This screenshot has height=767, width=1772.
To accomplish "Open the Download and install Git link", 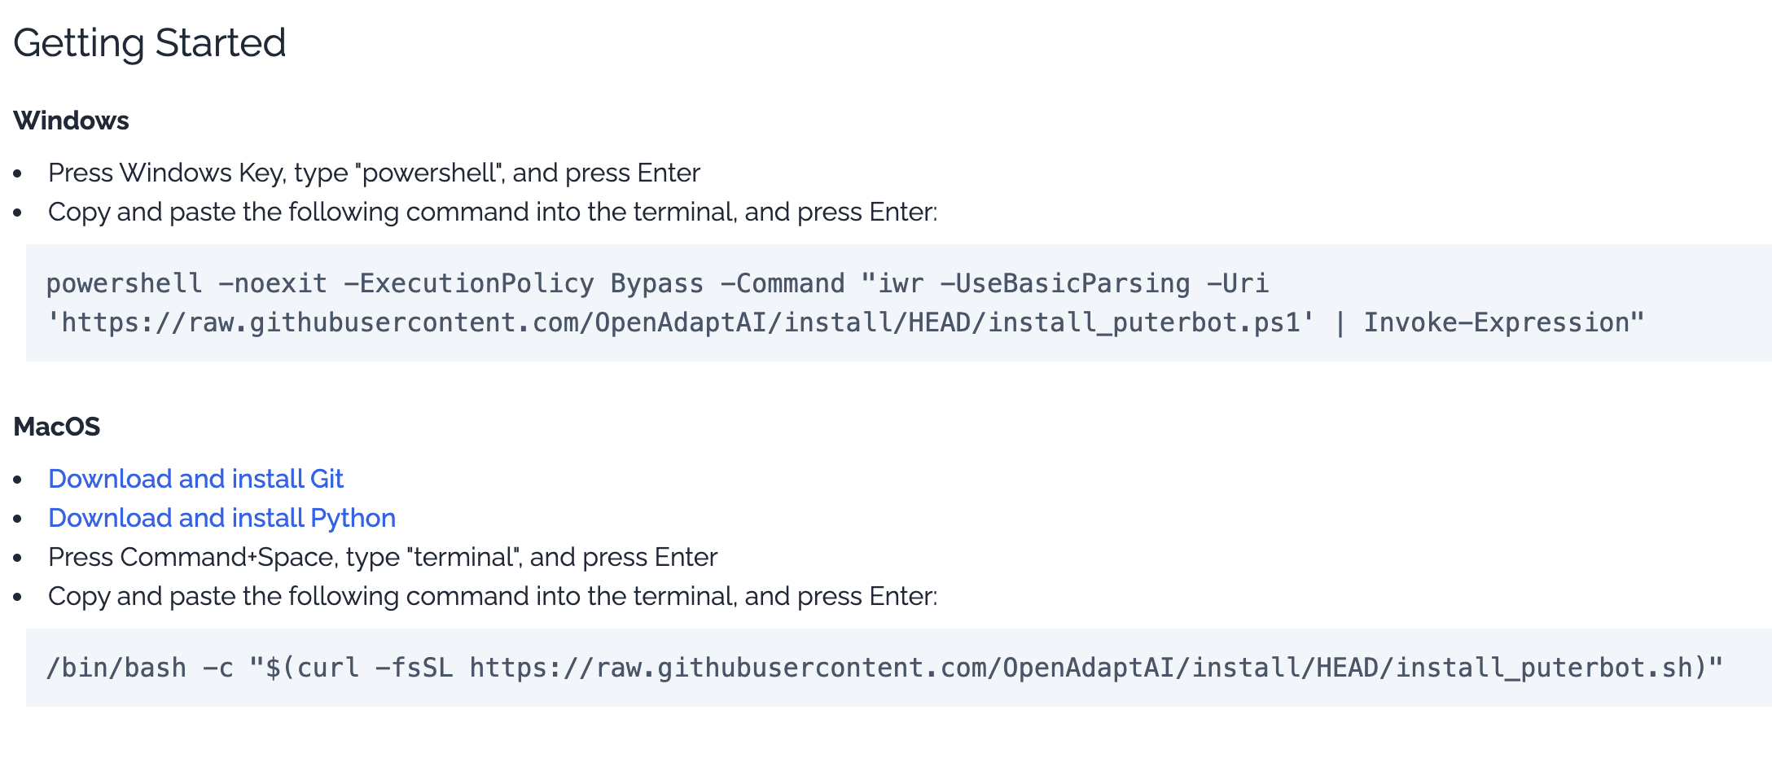I will pos(195,479).
